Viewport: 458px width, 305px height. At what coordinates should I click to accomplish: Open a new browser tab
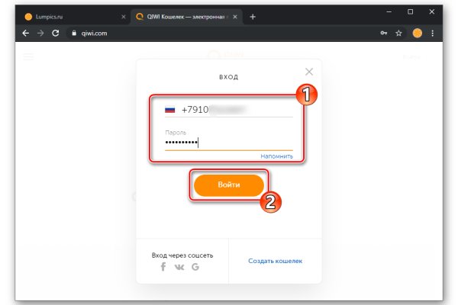pyautogui.click(x=253, y=16)
